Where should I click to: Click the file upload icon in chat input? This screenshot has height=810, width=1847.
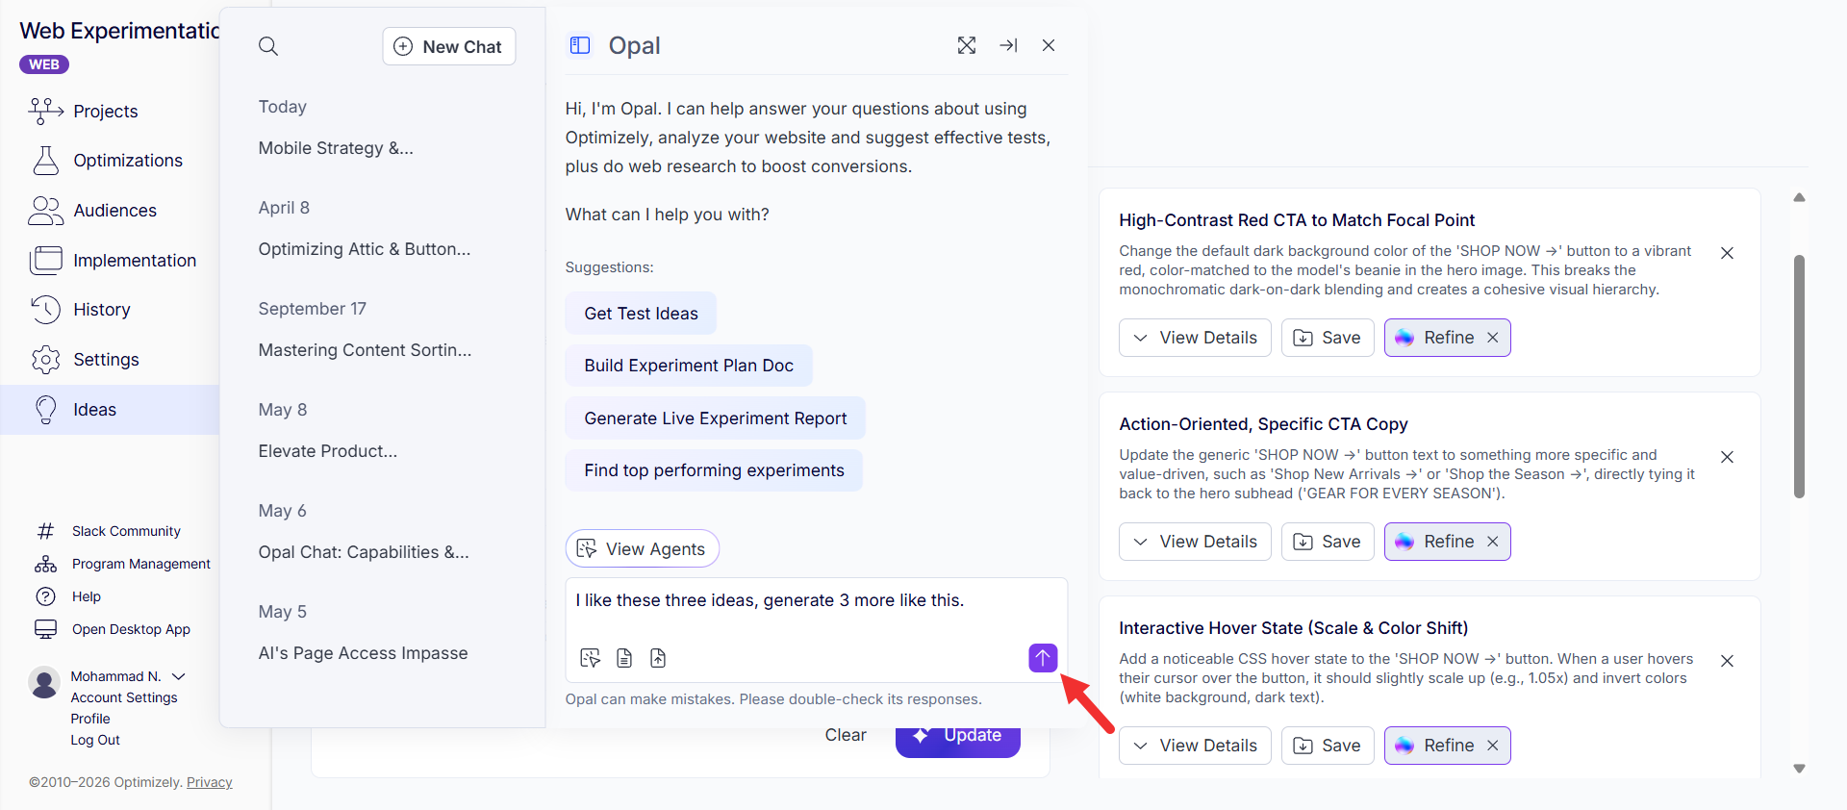tap(658, 658)
